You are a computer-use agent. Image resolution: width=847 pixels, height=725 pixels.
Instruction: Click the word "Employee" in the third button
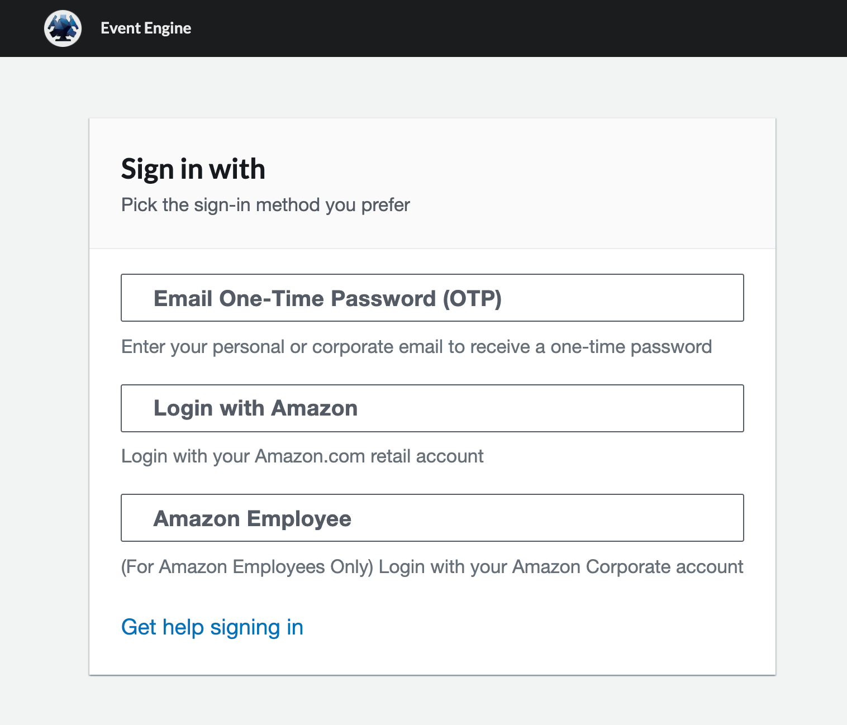coord(299,519)
